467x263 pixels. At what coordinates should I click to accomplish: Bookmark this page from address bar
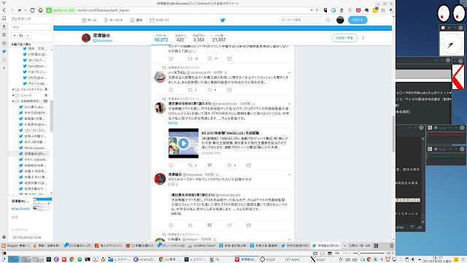317,10
